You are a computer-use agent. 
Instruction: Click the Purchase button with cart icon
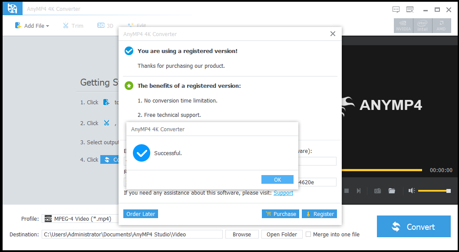[x=281, y=214]
